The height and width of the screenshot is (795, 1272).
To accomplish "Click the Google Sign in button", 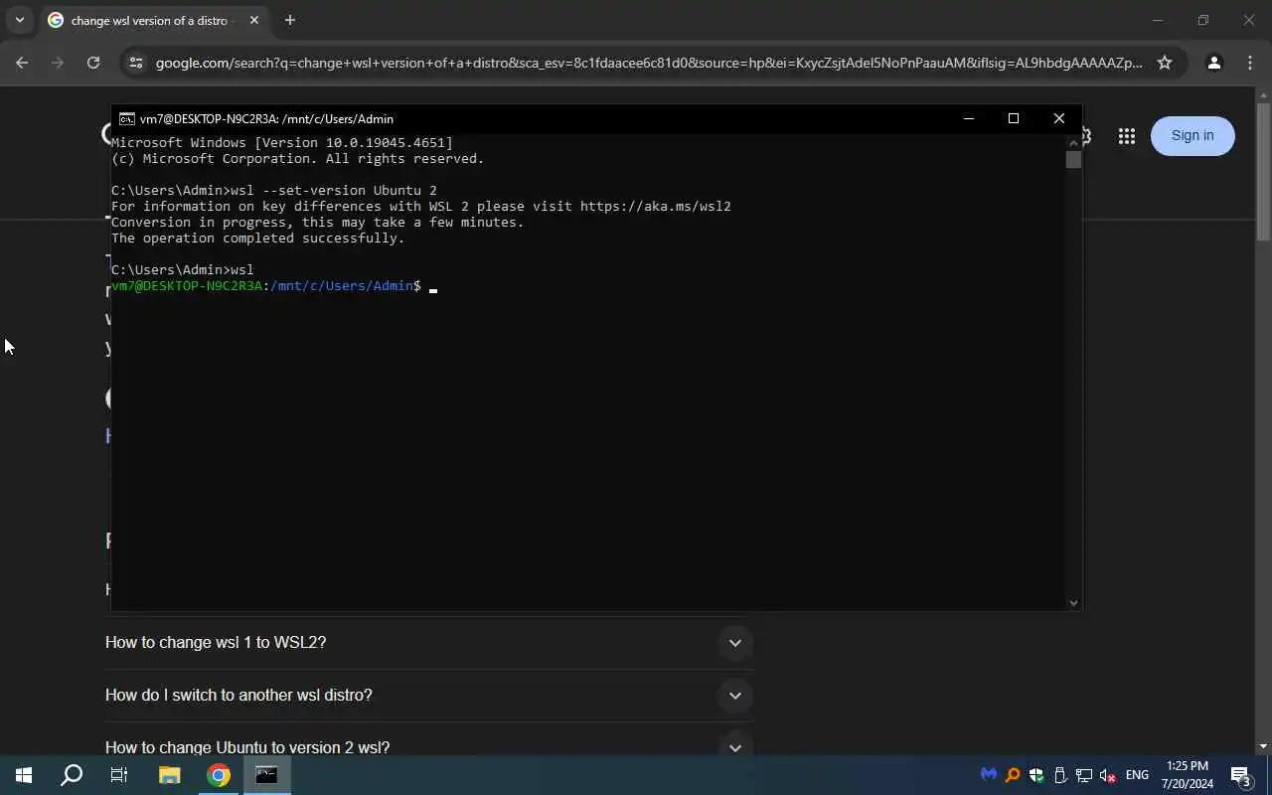I will click(1192, 136).
